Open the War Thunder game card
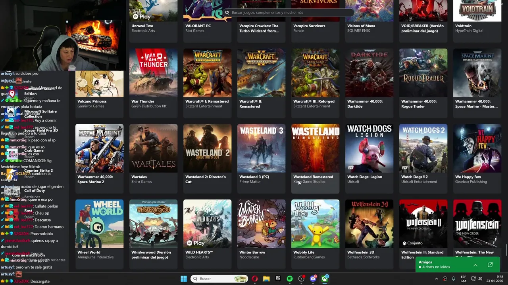Image resolution: width=508 pixels, height=285 pixels. pos(153,83)
